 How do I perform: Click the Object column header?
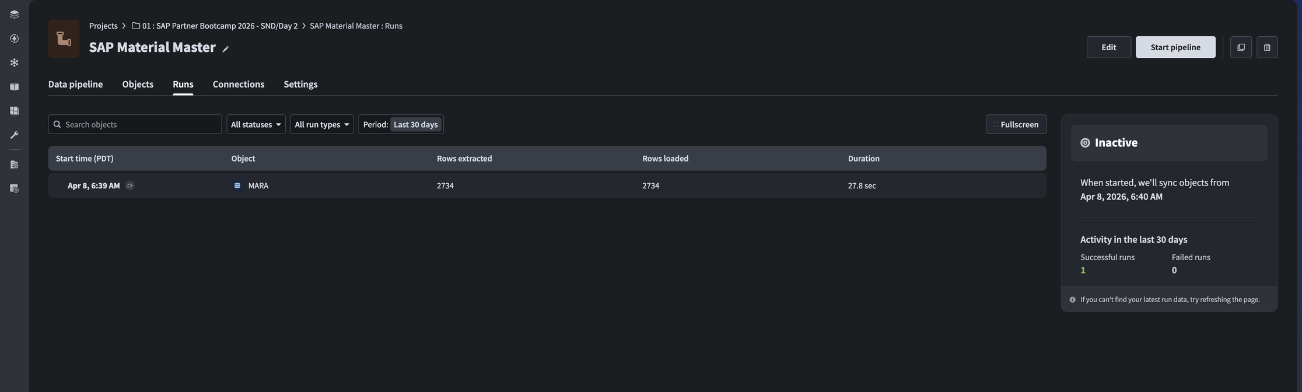tap(243, 159)
